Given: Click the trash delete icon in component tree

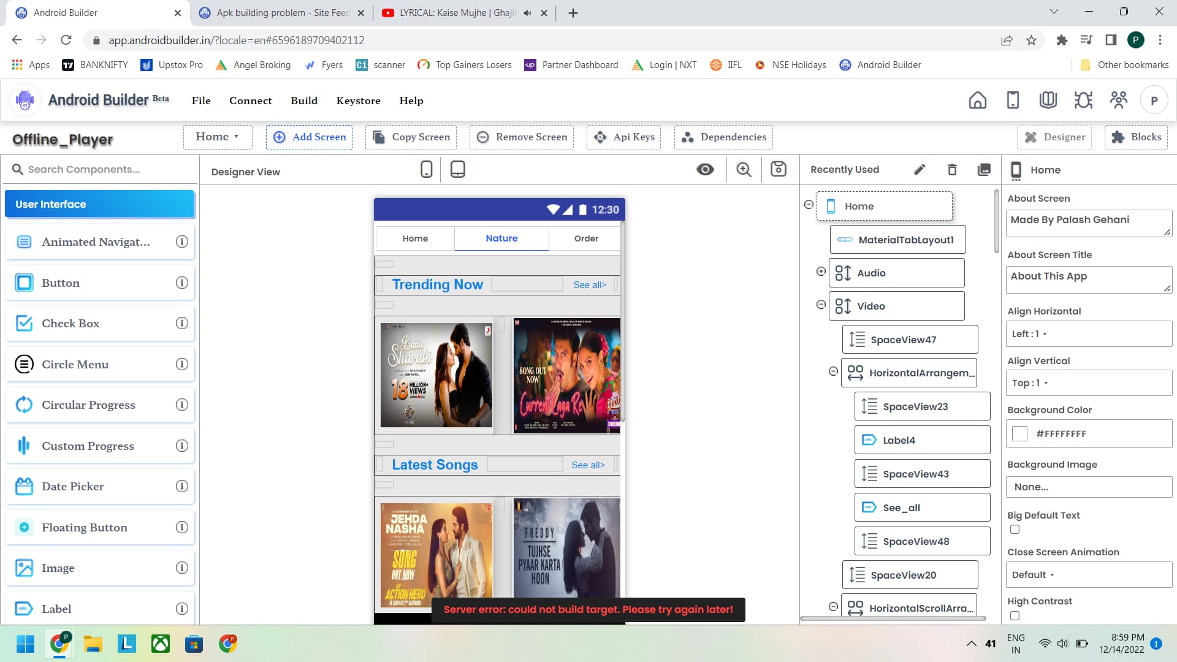Looking at the screenshot, I should [x=952, y=170].
